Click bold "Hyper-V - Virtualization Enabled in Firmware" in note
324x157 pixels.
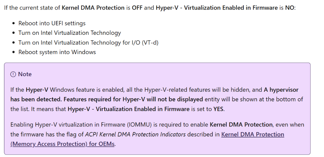point(128,109)
